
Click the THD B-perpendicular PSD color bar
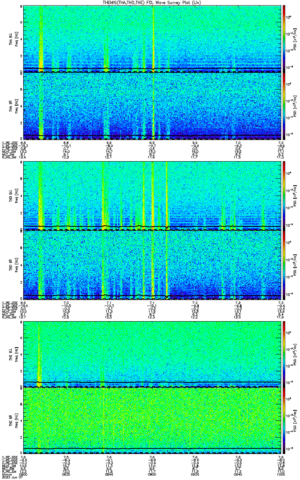[x=284, y=196]
